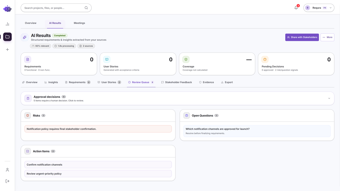Screen dimensions: 340x191
Task: Click the Risks shield icon
Action: 28,116
